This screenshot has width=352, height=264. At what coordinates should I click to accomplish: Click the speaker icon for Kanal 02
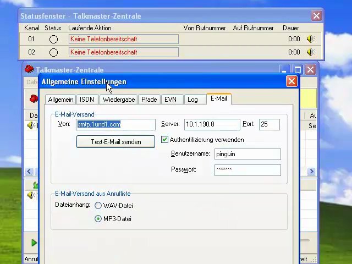pos(310,52)
